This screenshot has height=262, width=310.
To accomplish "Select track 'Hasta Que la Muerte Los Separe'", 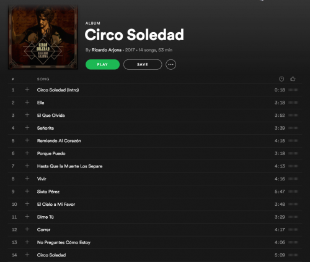I will (155, 166).
